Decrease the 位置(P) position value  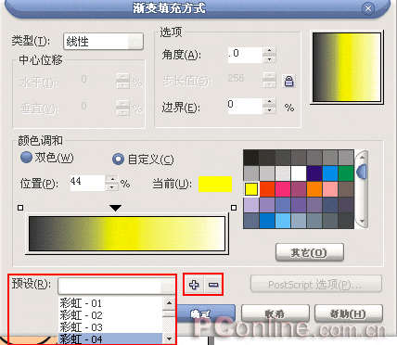(111, 187)
